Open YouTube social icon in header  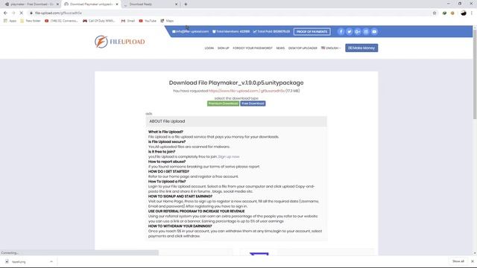point(374,31)
